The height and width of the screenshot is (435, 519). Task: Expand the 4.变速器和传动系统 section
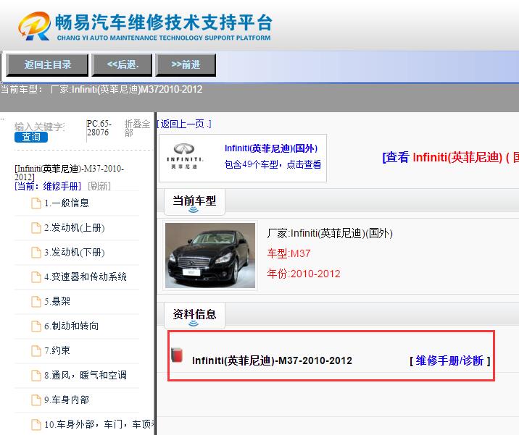pos(85,277)
